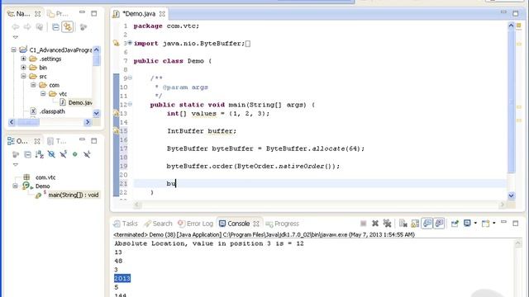The image size is (529, 297).
Task: Close the Navigator view tab
Action: point(38,14)
